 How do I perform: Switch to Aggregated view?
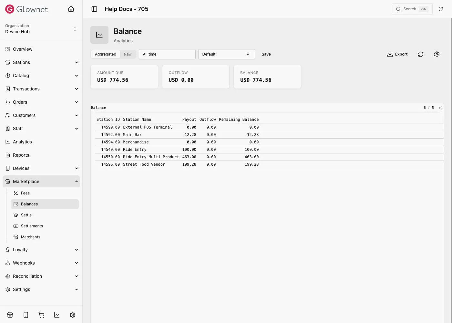pyautogui.click(x=106, y=54)
